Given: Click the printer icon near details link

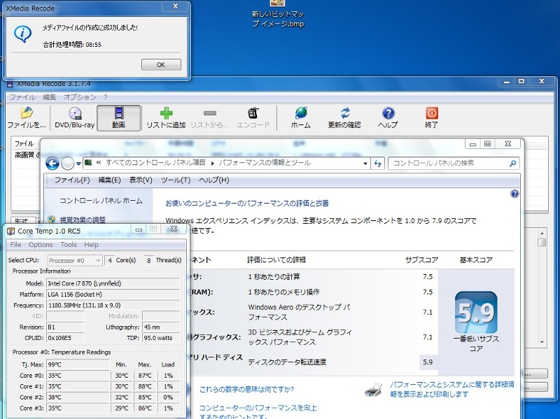Looking at the screenshot, I should click(374, 390).
